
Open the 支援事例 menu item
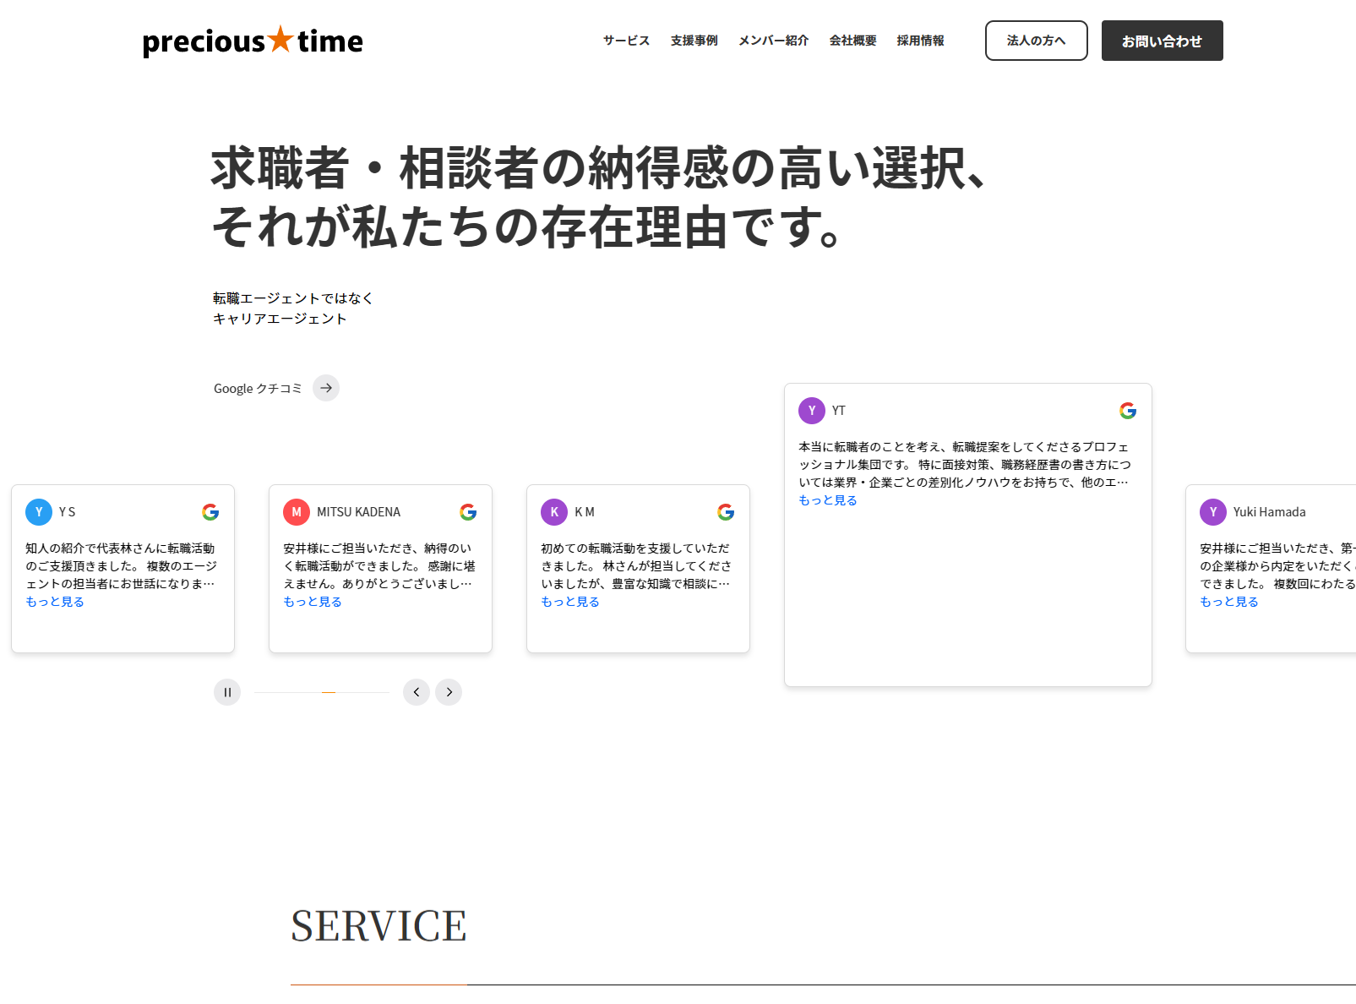[694, 41]
